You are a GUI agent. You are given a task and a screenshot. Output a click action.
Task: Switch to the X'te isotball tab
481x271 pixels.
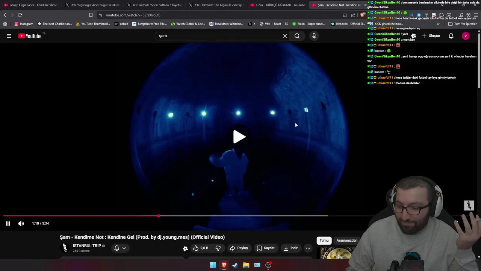pos(154,5)
